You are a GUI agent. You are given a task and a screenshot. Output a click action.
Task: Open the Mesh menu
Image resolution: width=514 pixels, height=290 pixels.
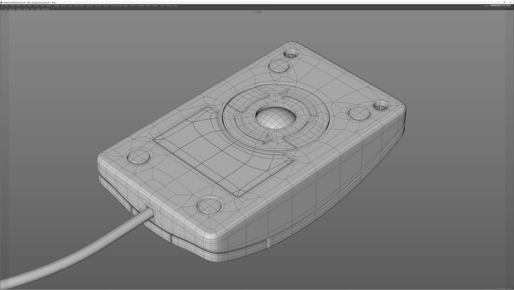[x=30, y=6]
